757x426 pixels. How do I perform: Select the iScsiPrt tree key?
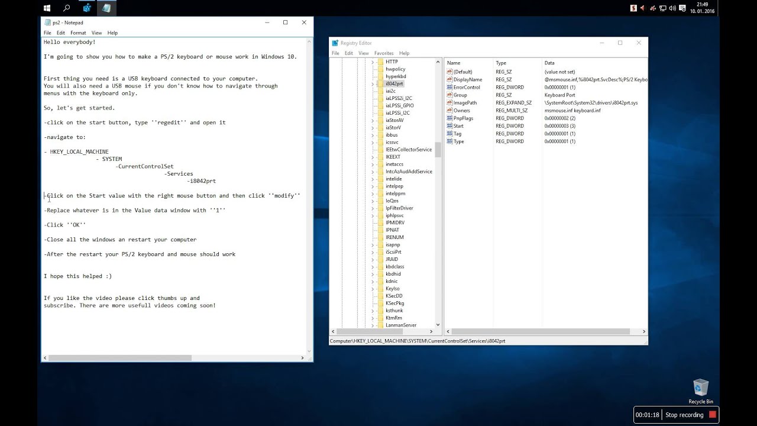pyautogui.click(x=393, y=252)
